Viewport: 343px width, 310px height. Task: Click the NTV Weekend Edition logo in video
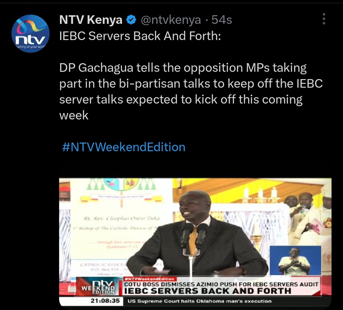(x=98, y=287)
